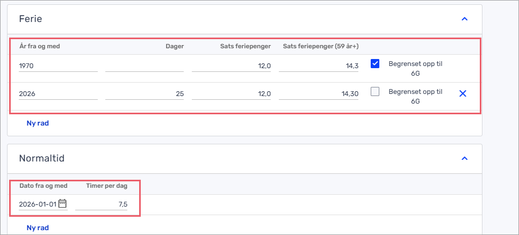Click the 59 år+ rate field 14,3
Image resolution: width=519 pixels, height=235 pixels.
click(x=318, y=65)
